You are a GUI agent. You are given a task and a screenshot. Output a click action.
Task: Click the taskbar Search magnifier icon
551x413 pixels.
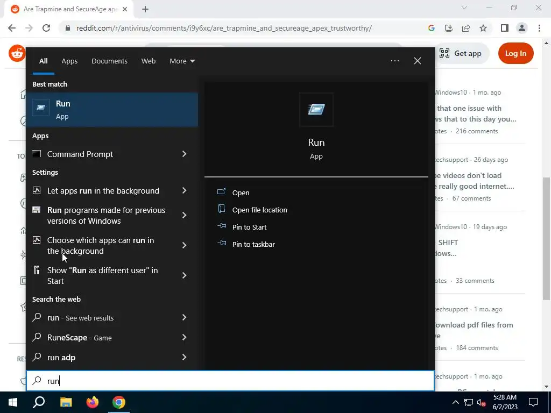39,402
